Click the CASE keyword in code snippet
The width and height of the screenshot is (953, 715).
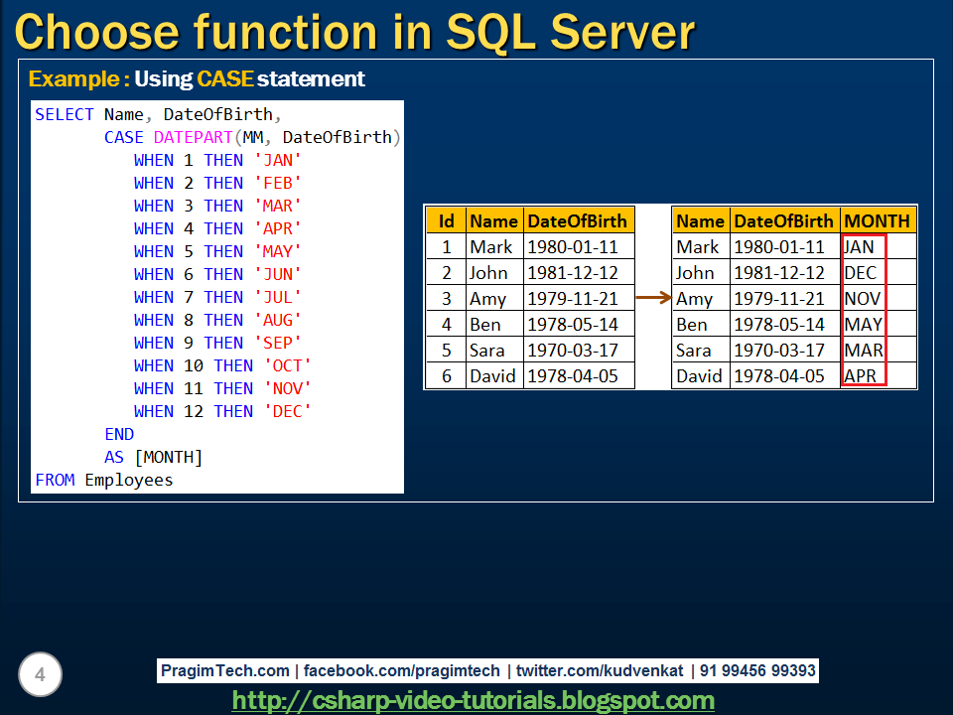click(123, 137)
